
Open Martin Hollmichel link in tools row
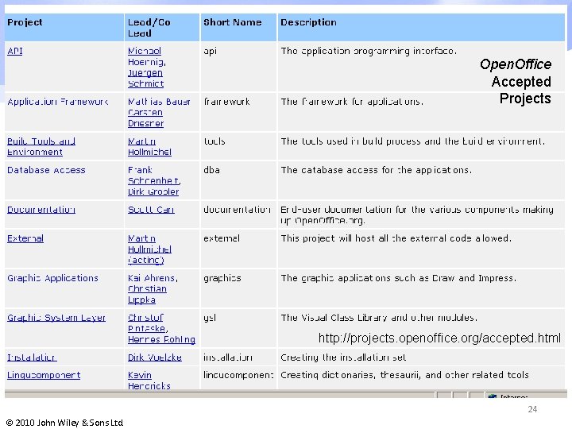pyautogui.click(x=149, y=147)
